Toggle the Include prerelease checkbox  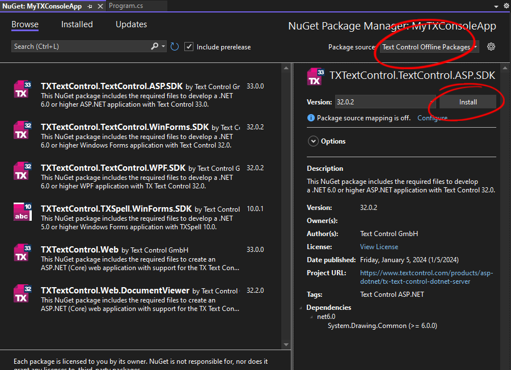[189, 47]
